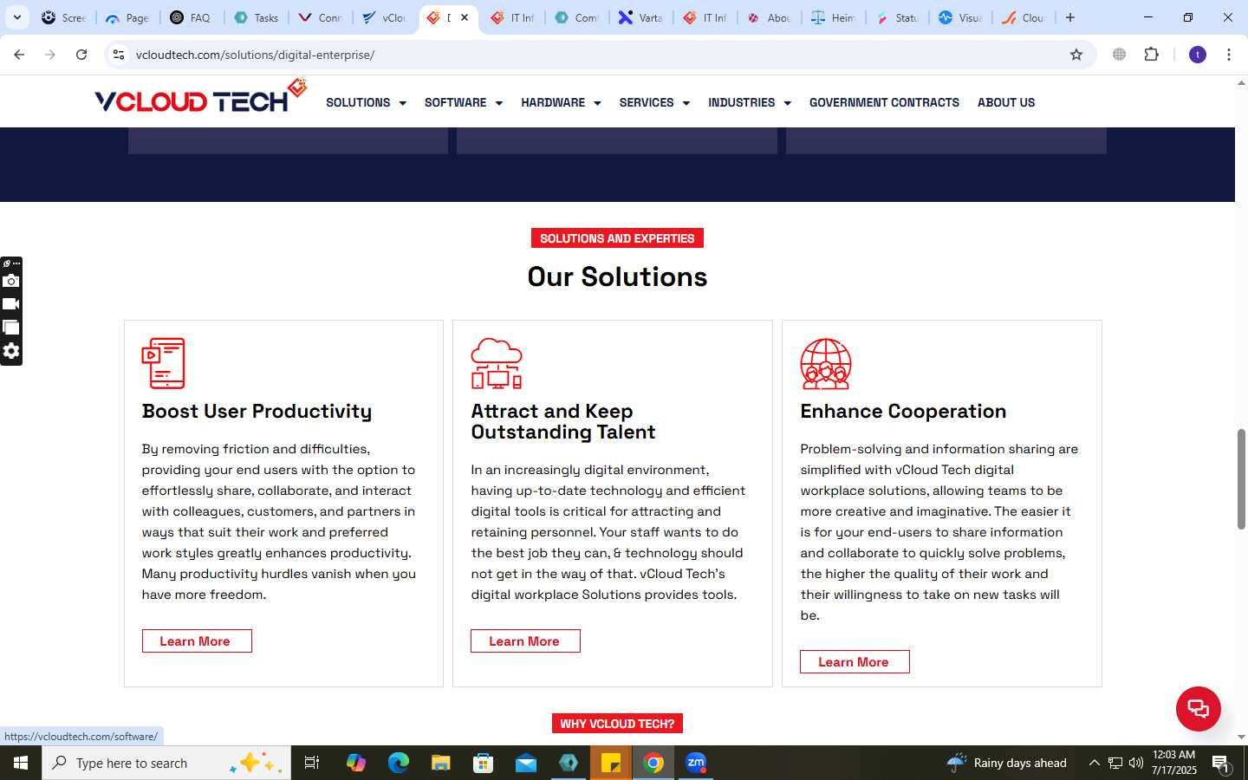Click the page vertical scrollbar thumb
The width and height of the screenshot is (1248, 780).
pyautogui.click(x=1241, y=478)
